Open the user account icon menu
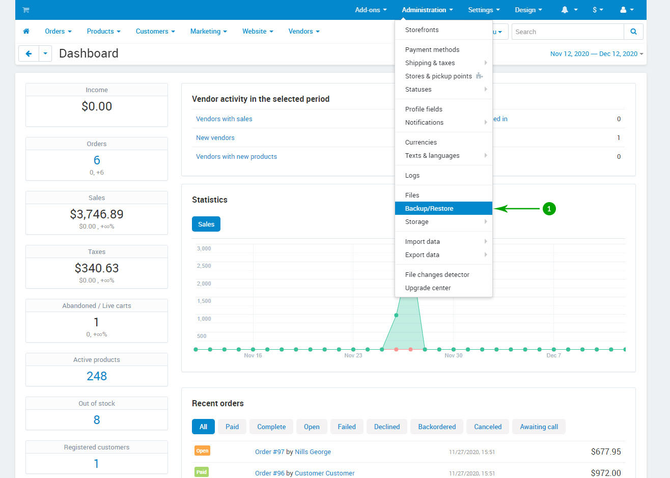 click(627, 10)
